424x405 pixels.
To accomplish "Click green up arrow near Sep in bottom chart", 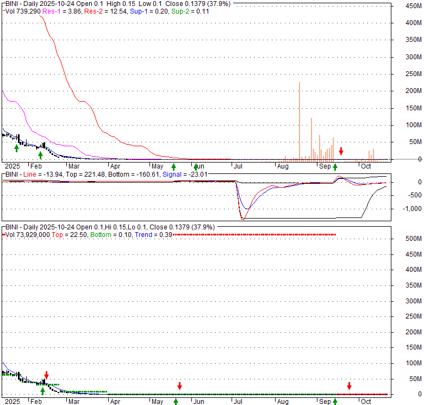I will click(x=335, y=401).
